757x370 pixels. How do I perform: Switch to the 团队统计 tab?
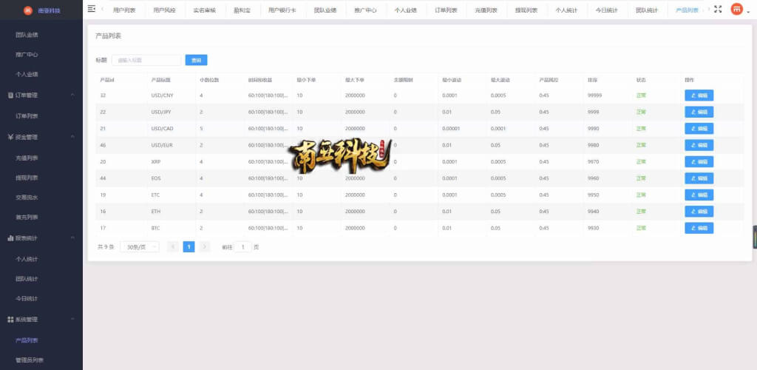(646, 10)
